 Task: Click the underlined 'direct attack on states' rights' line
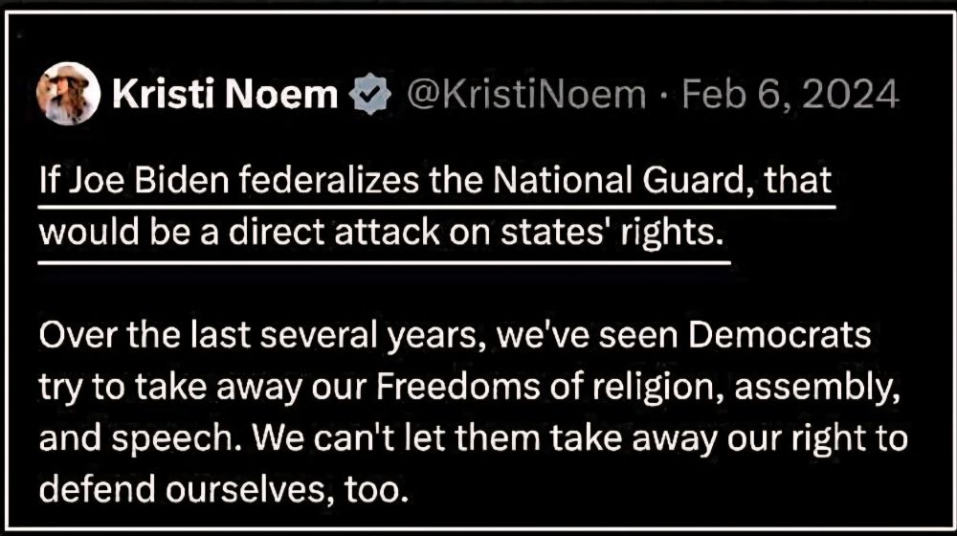tap(383, 233)
